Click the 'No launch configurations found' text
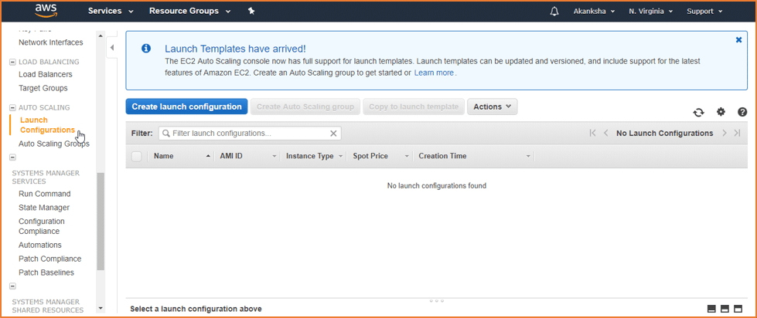The width and height of the screenshot is (757, 318). [436, 186]
